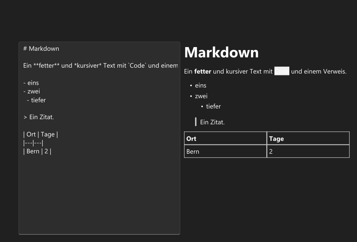
Task: Click the highlighted 'Code' span in preview
Action: click(x=282, y=71)
